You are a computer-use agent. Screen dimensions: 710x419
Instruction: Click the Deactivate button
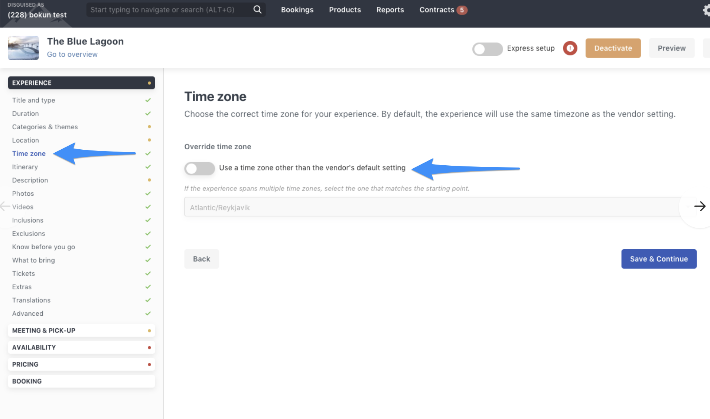613,48
